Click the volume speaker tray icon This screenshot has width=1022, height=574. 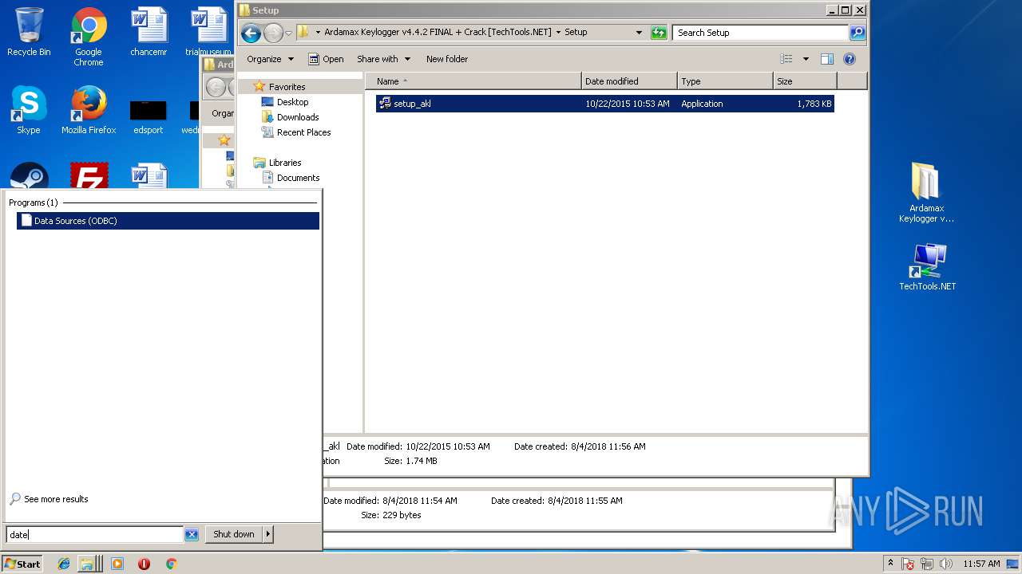[x=946, y=564]
